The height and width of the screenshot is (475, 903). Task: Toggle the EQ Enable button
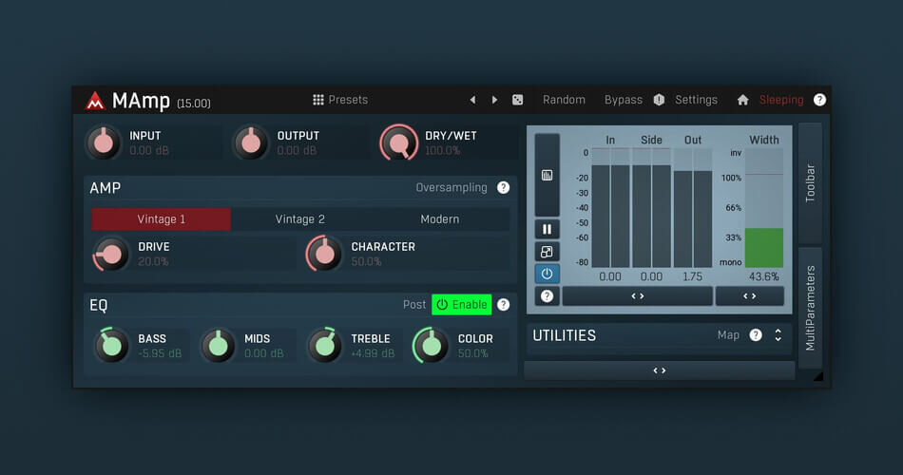461,305
